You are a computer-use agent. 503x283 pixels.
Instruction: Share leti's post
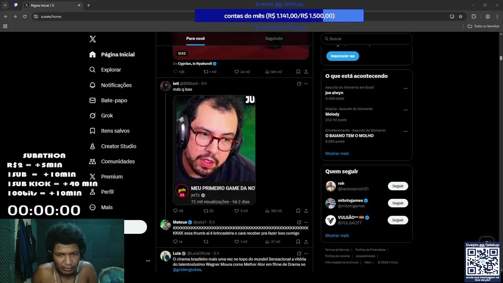[x=306, y=211]
